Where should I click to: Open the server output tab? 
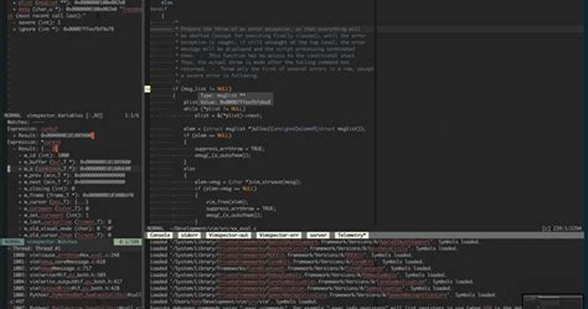pos(318,235)
